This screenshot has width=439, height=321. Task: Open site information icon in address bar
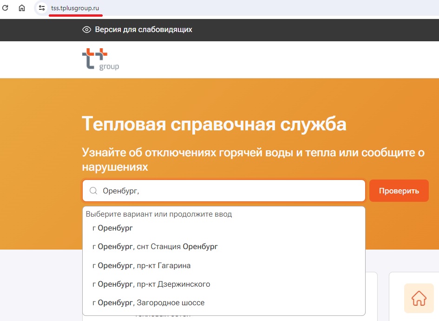(x=42, y=8)
